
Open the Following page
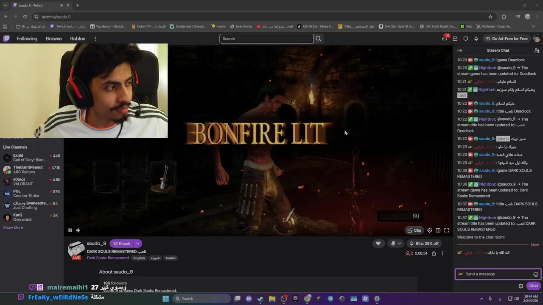[x=27, y=39]
